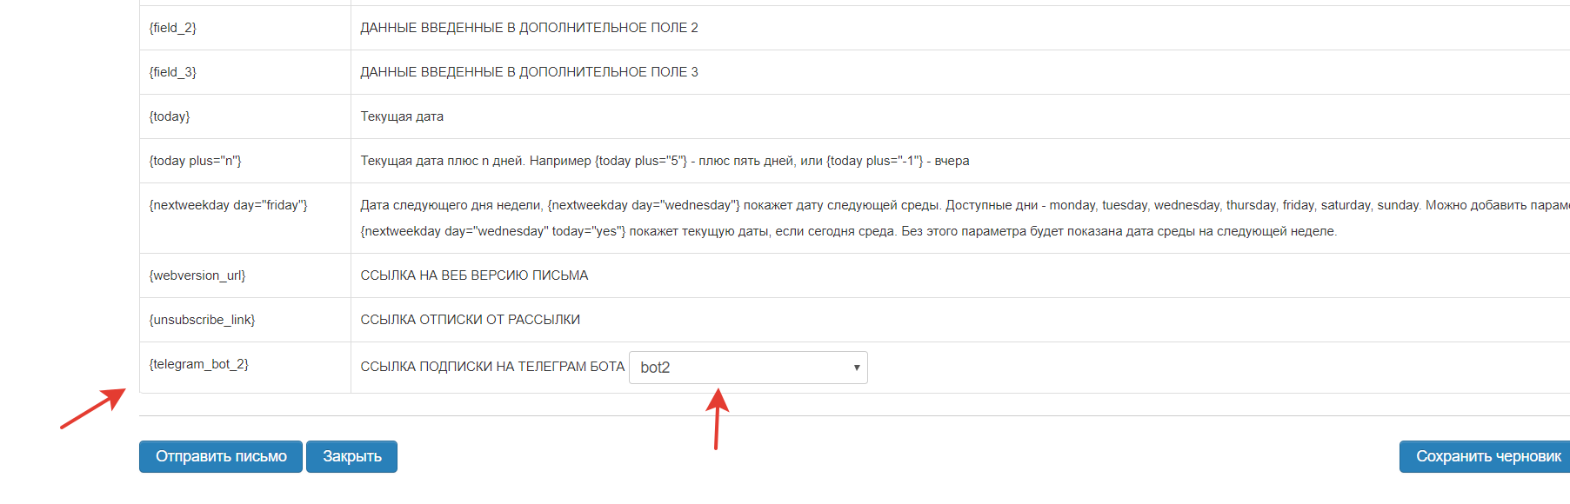Click ССЫЛКА ОТПИСКИ ОТ РАССЫЛКИ text
Viewport: 1570px width, 504px height.
[x=470, y=320]
